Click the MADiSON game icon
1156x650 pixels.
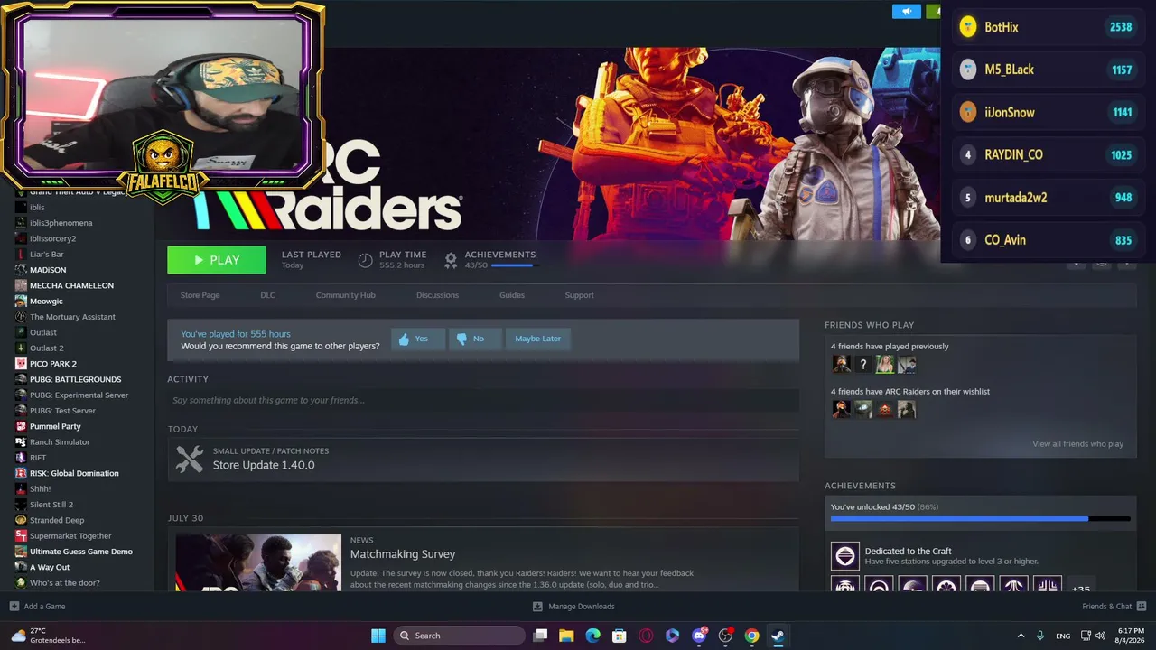[21, 270]
